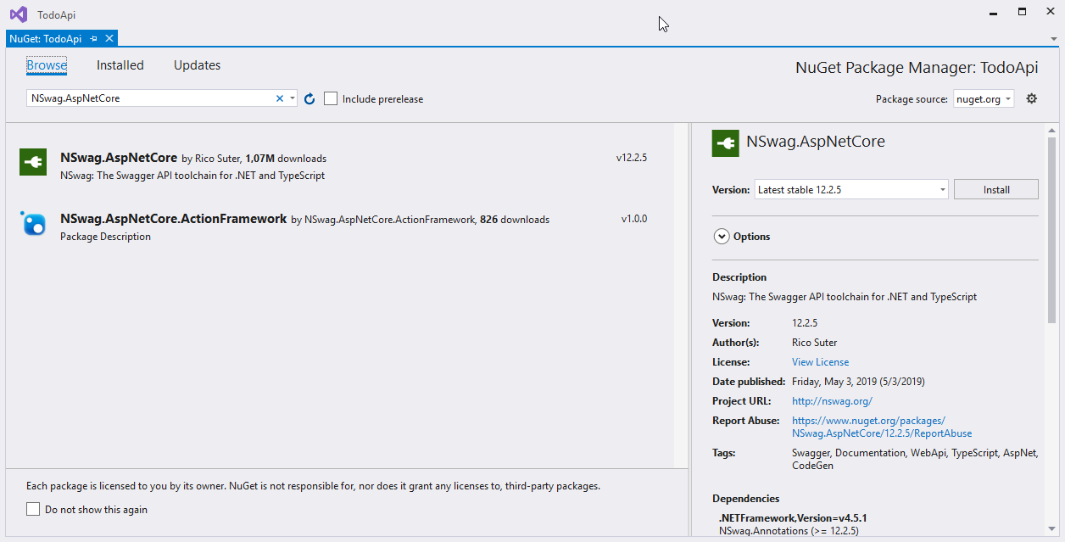Open the Version dropdown list
1065x542 pixels.
pos(942,190)
